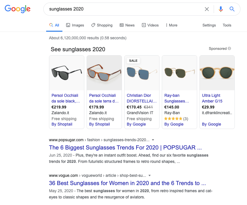Open the search Tools menu
The image size is (247, 205).
click(227, 25)
